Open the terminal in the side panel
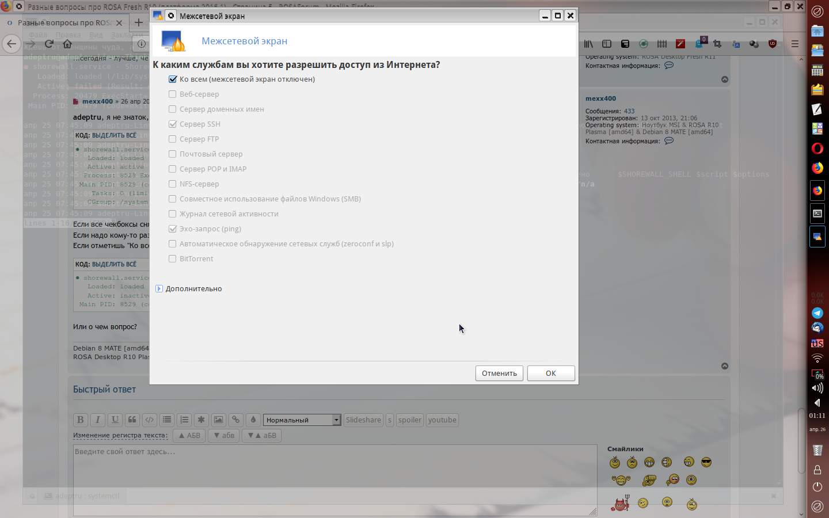The height and width of the screenshot is (518, 829). (817, 214)
